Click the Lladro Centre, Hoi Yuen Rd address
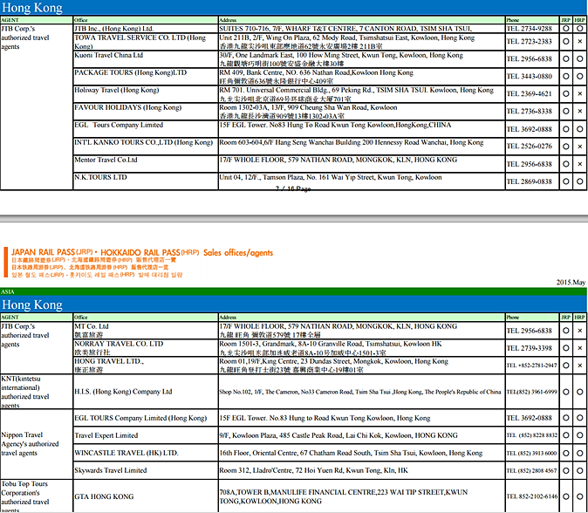The height and width of the screenshot is (513, 588). 313,470
